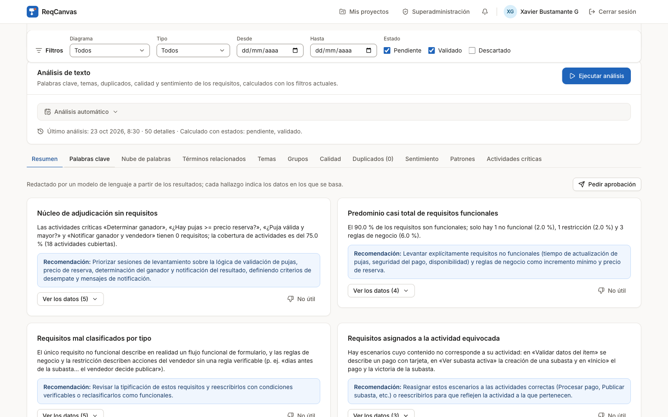Enable the Descartado checkbox
This screenshot has height=417, width=668.
pos(472,50)
